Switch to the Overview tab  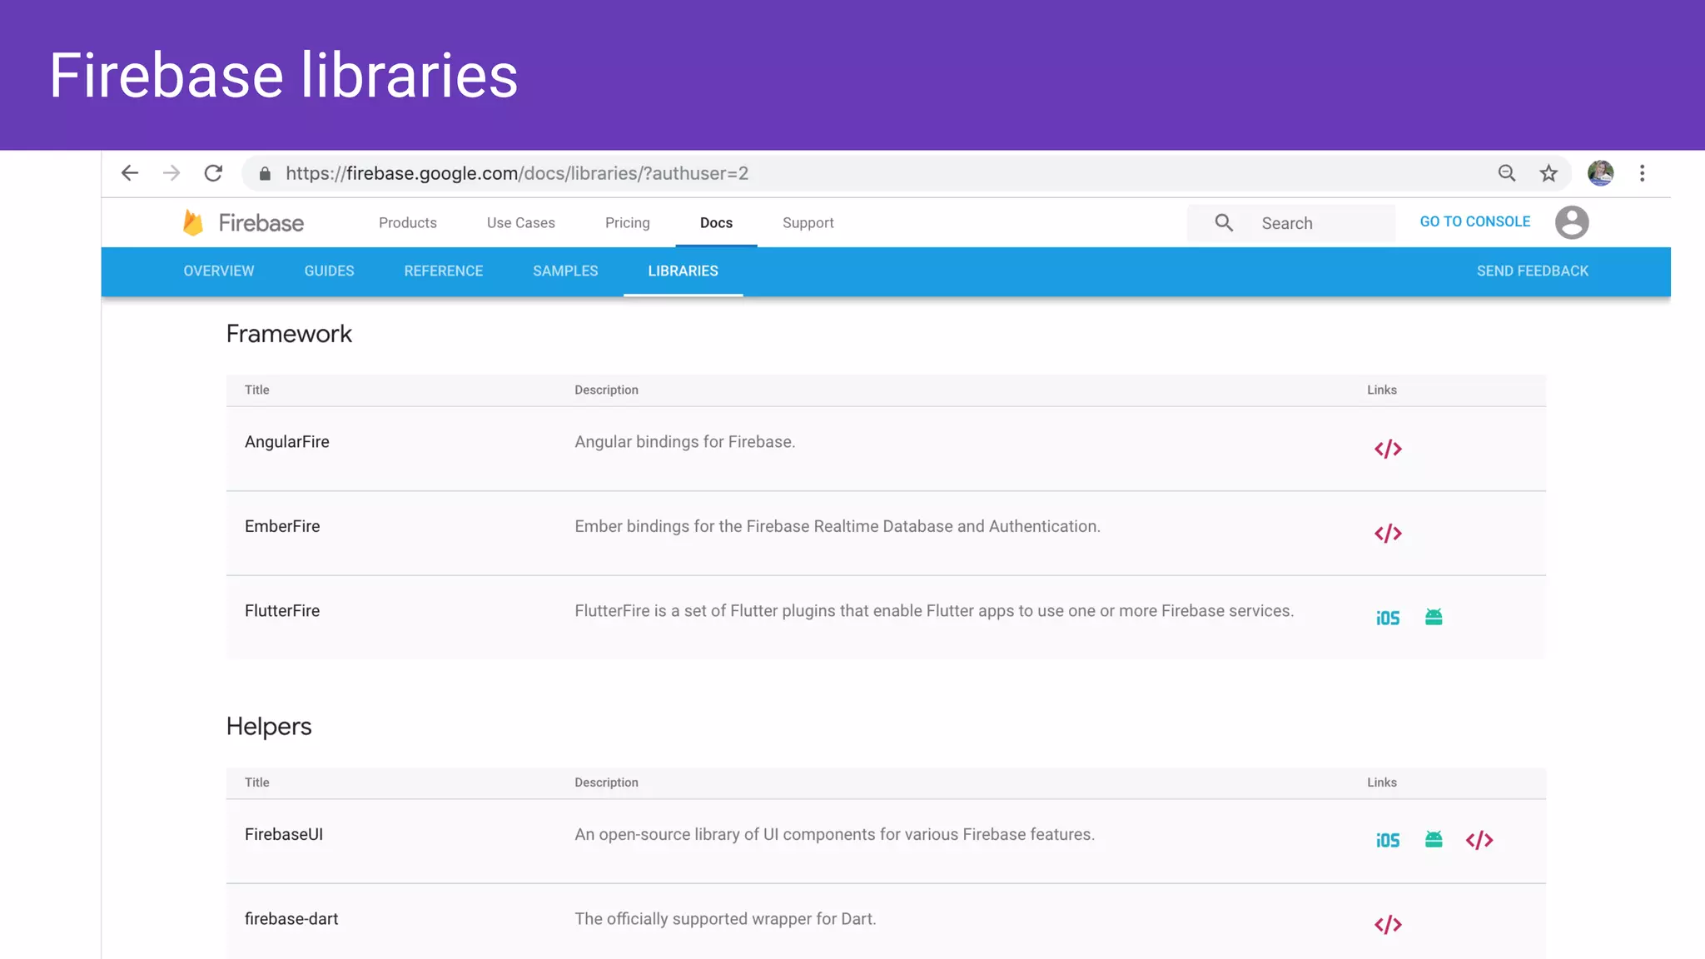[x=219, y=271]
